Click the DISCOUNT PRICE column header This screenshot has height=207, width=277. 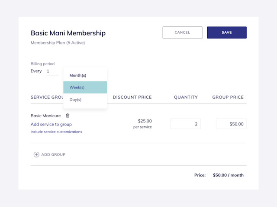(132, 97)
